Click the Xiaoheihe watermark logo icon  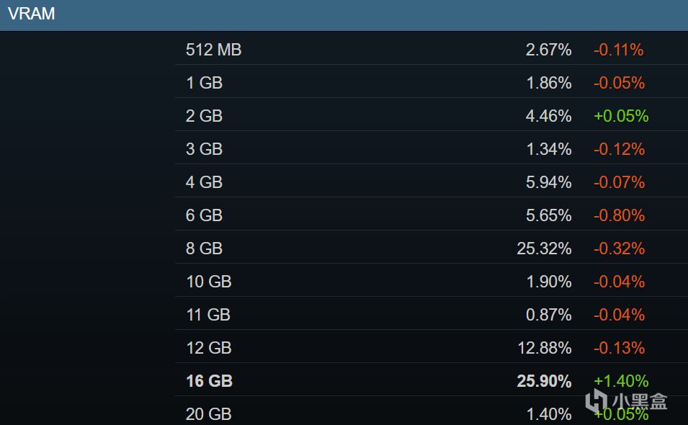pyautogui.click(x=597, y=401)
